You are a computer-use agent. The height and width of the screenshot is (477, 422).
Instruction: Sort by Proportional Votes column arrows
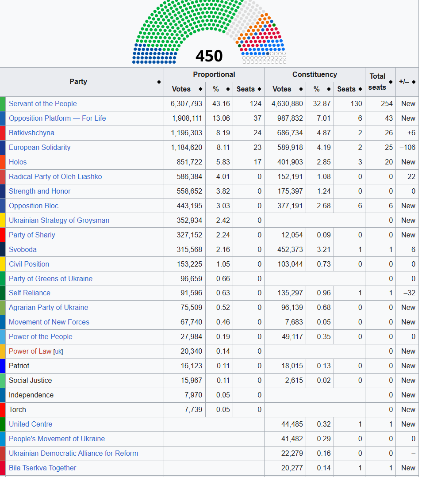(200, 89)
